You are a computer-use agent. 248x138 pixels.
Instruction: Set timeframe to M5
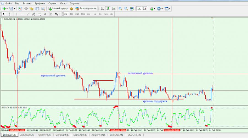tap(71, 14)
